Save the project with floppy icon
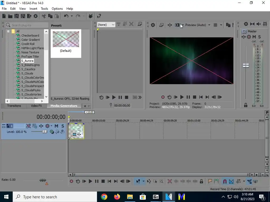Image resolution: width=270 pixels, height=202 pixels. pos(17,16)
